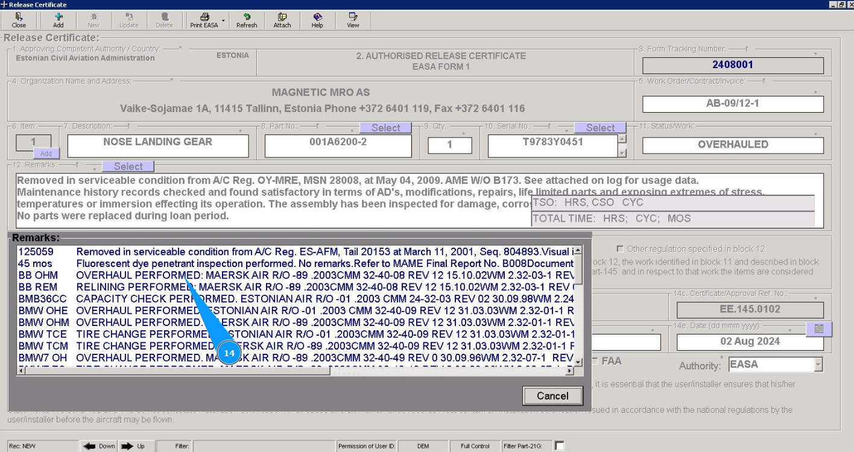Click the Refresh toolbar icon
854x452 pixels.
[x=247, y=20]
